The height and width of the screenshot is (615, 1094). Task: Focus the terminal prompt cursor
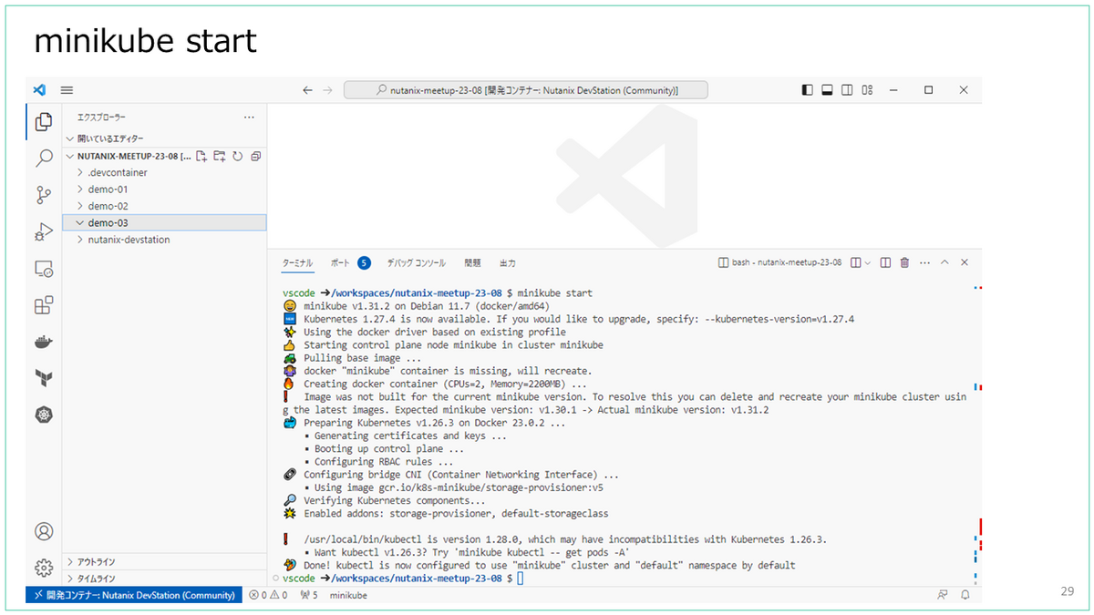click(521, 579)
